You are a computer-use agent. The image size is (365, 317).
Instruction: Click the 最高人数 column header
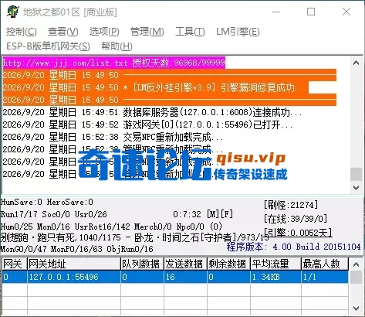[325, 264]
